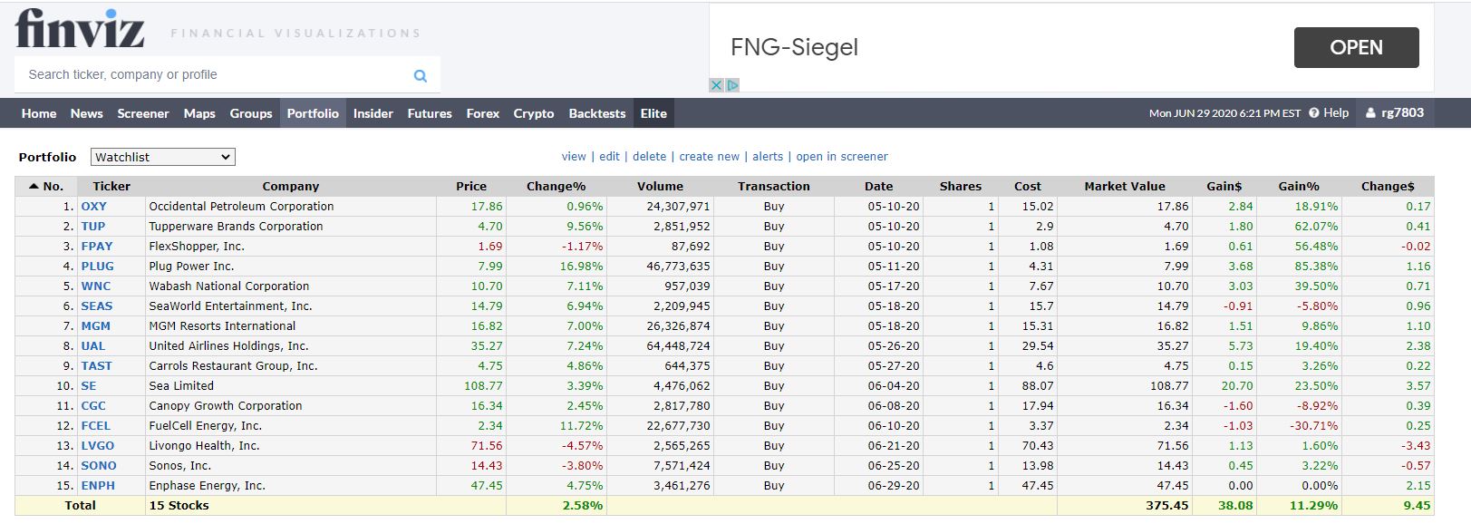Screen dimensions: 1471x524
Task: Open the Screener menu item
Action: pos(143,113)
